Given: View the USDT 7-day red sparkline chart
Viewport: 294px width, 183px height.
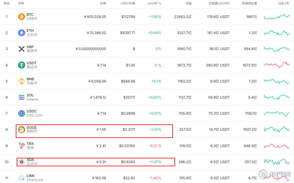Looking at the screenshot, I should pos(277,65).
